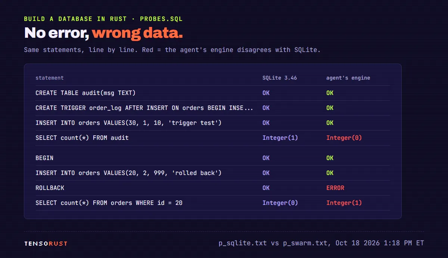
Task: Click agent's 'OK' in the 'rolled back' row
Action: (x=330, y=173)
